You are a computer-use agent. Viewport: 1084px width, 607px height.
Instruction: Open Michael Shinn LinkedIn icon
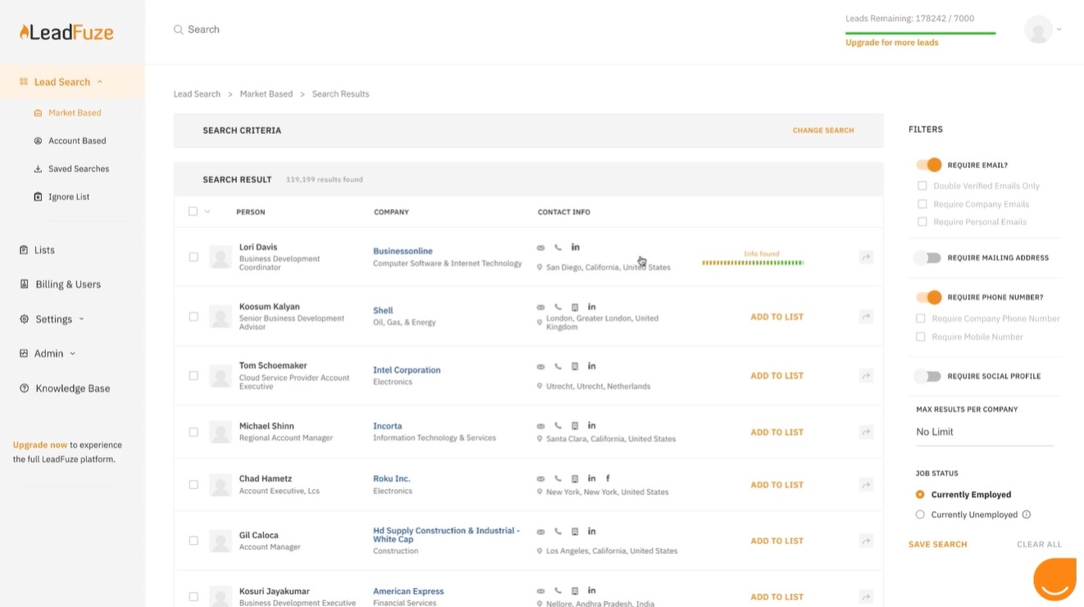[592, 425]
